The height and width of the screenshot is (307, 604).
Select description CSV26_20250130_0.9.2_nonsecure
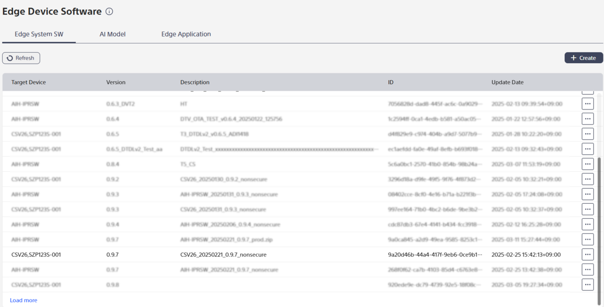[223, 179]
